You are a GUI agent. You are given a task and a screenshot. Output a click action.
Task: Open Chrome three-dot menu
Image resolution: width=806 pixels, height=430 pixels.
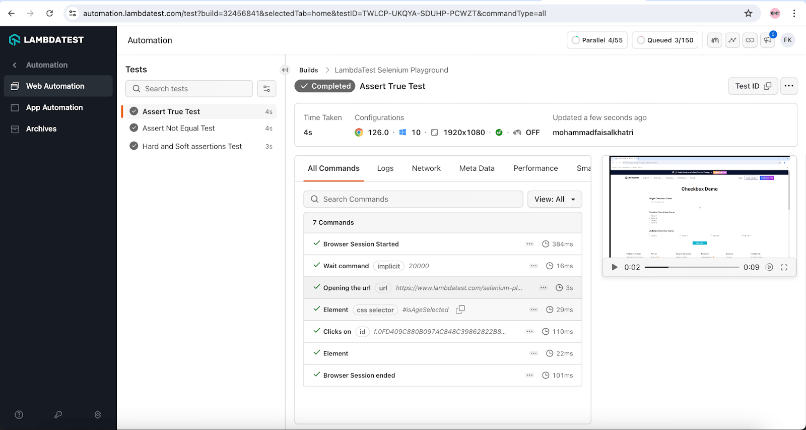click(x=794, y=13)
